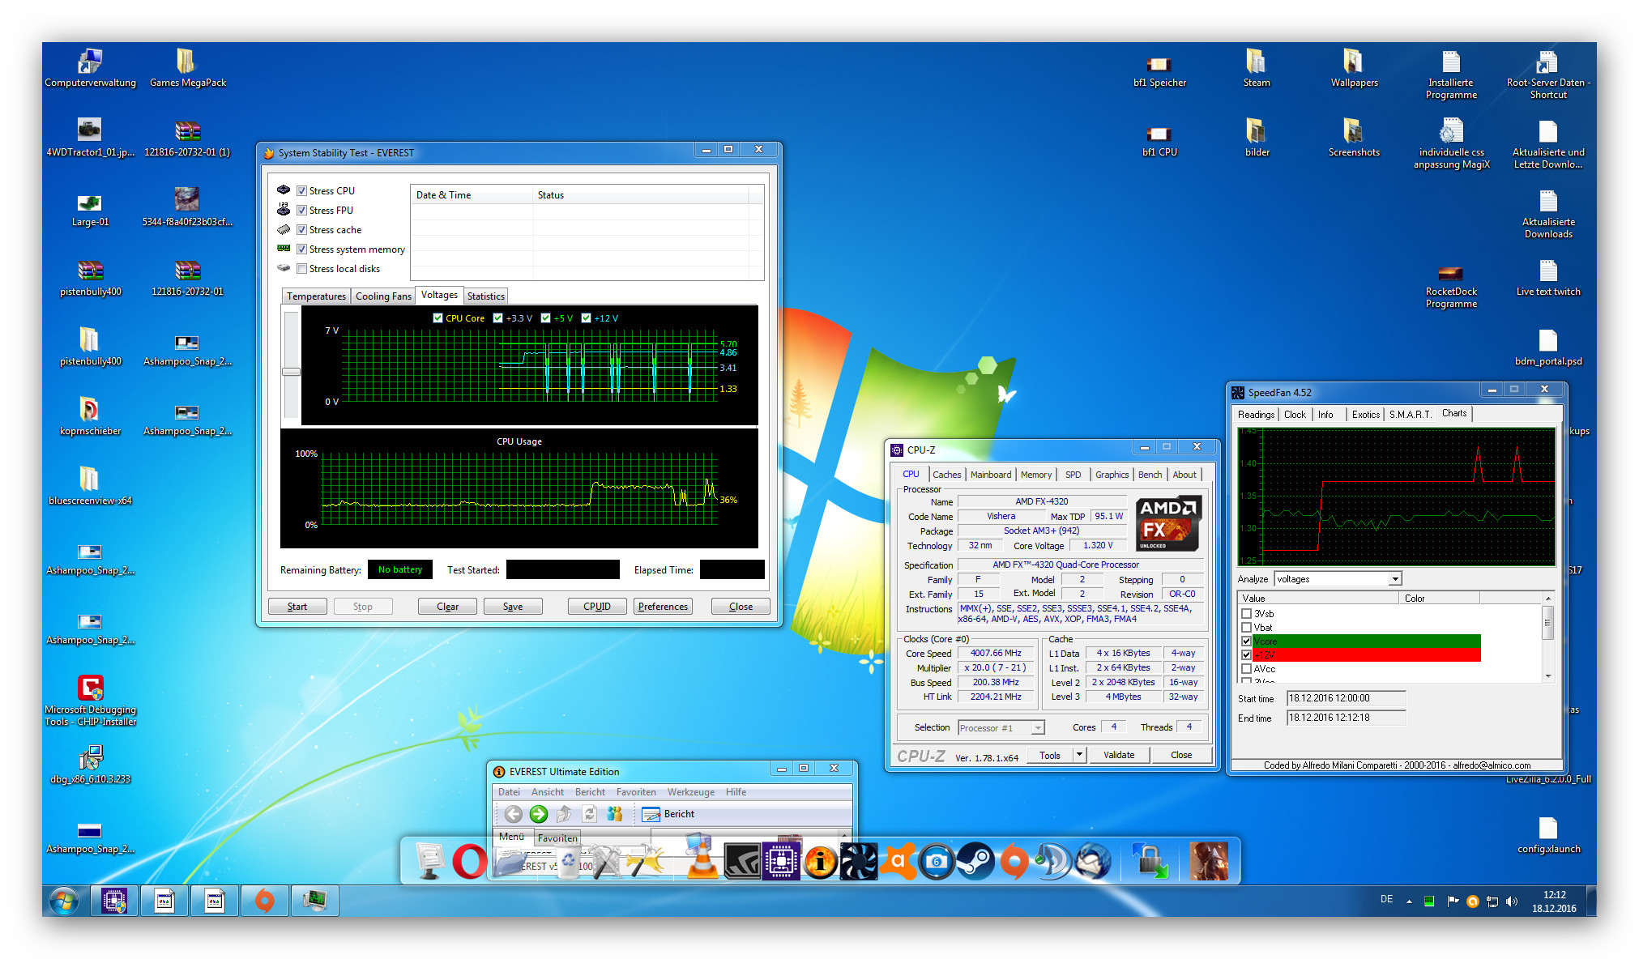This screenshot has width=1639, height=959.
Task: Select the Microsoft Debugging Tools installer icon
Action: [x=90, y=701]
